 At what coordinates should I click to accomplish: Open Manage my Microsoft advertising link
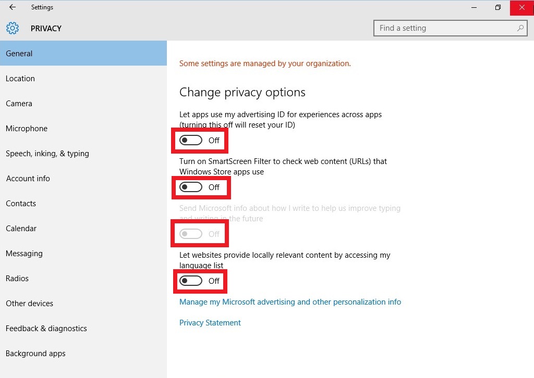pyautogui.click(x=290, y=302)
